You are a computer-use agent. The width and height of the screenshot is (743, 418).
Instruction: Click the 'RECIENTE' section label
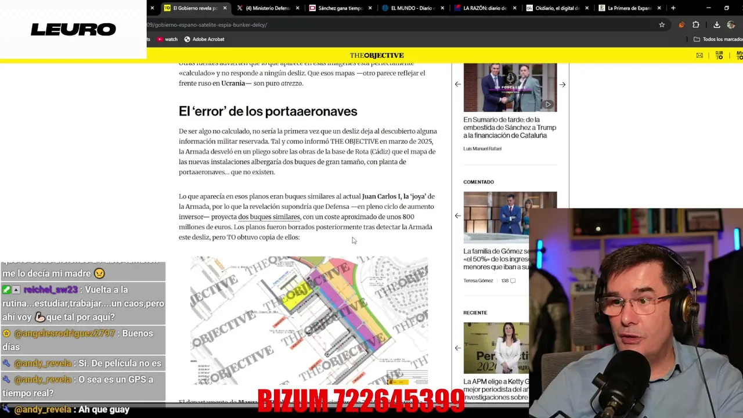click(475, 313)
